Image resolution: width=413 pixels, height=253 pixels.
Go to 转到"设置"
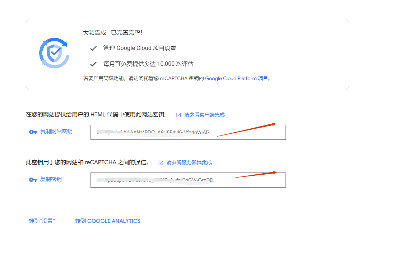tap(42, 221)
